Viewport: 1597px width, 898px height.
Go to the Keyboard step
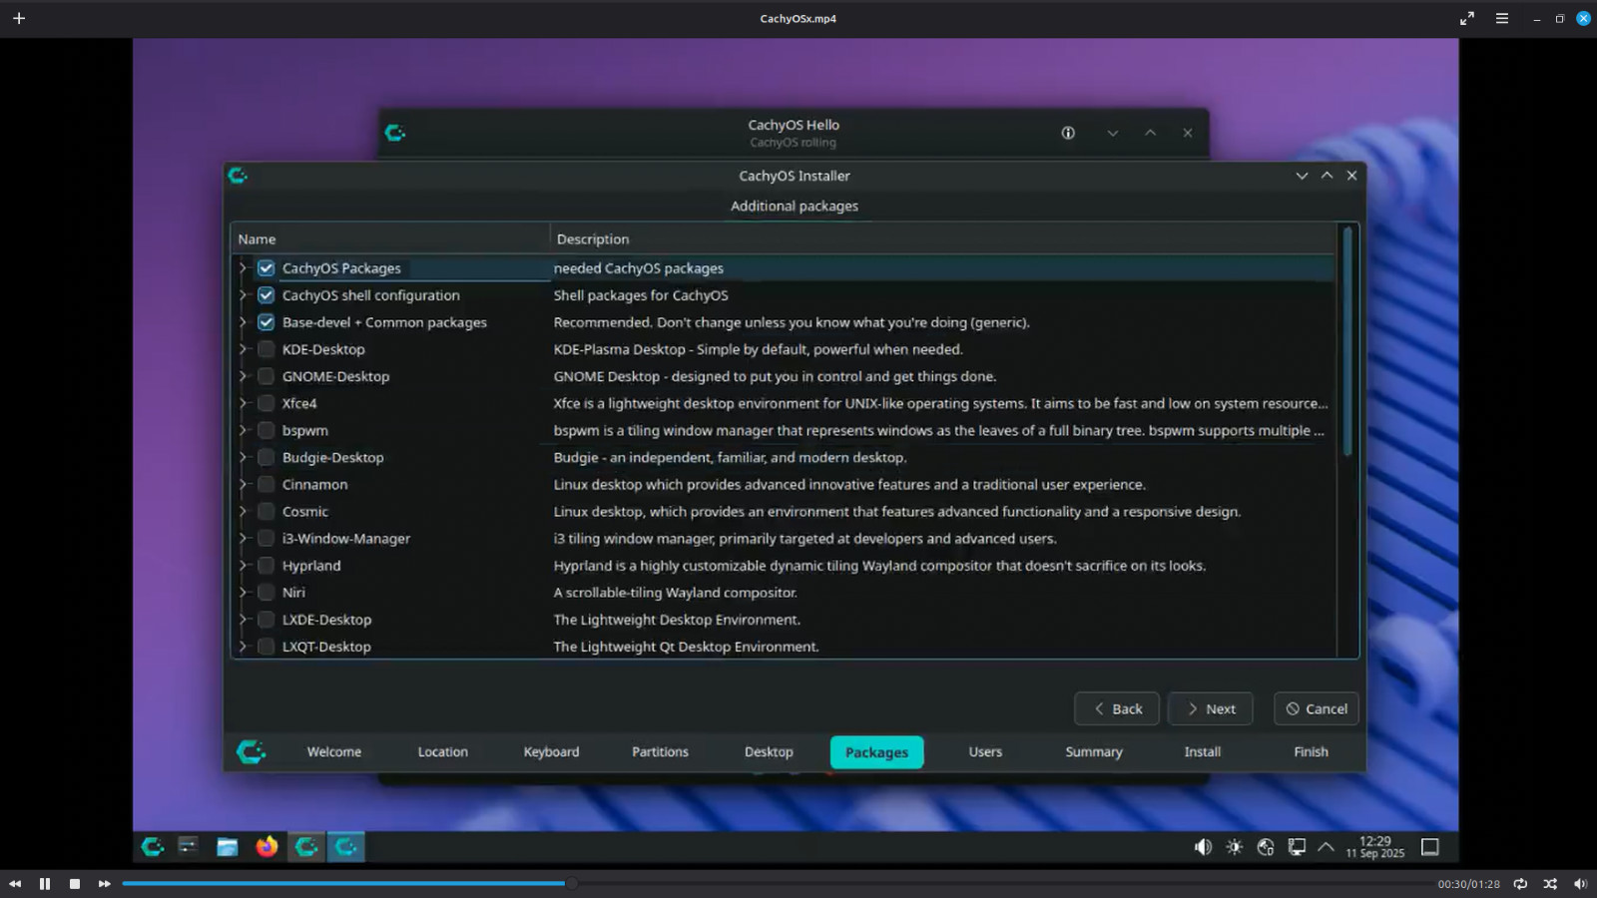click(x=551, y=751)
